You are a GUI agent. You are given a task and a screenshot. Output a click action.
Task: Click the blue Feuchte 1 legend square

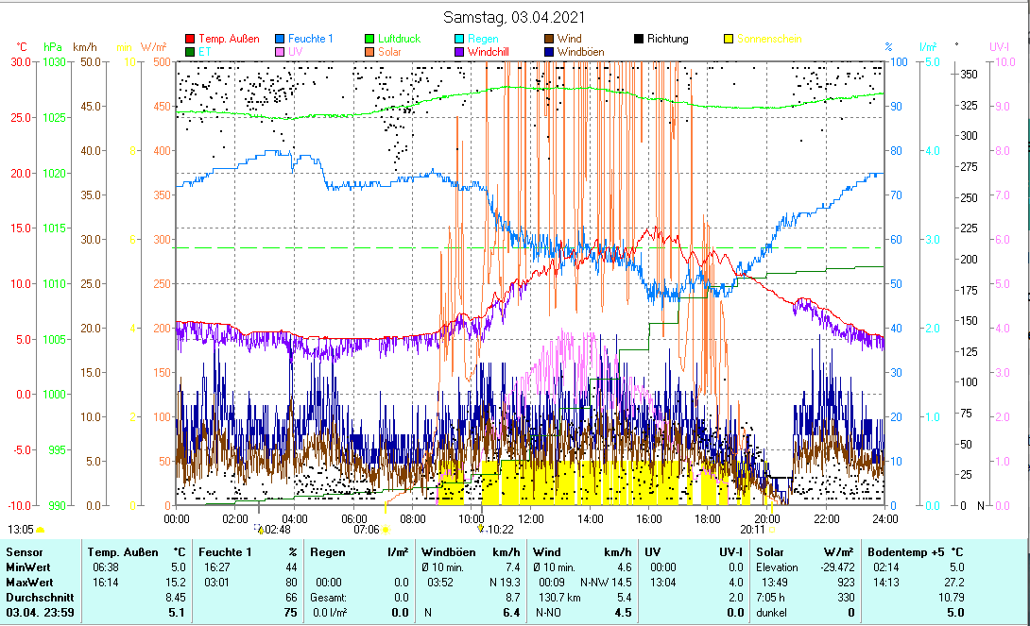281,40
